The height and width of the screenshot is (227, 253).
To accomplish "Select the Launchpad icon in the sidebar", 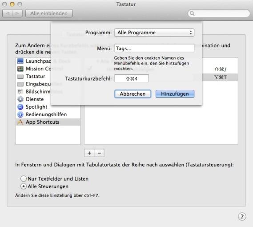I will [20, 61].
